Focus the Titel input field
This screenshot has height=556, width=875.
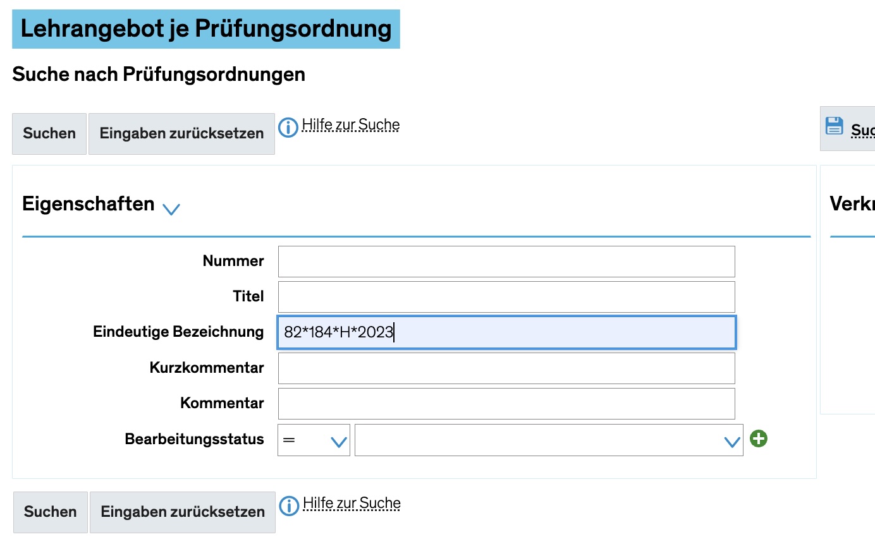tap(506, 297)
